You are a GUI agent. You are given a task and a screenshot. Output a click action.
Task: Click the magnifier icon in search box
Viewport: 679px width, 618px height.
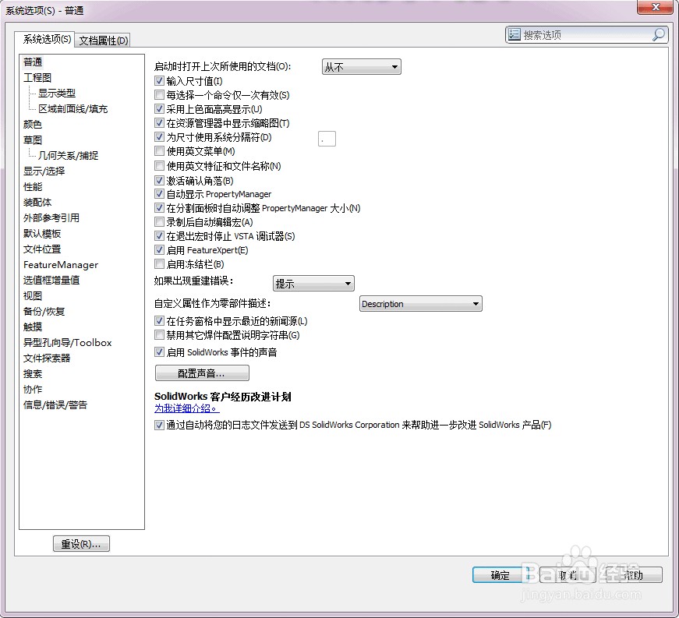pos(659,34)
